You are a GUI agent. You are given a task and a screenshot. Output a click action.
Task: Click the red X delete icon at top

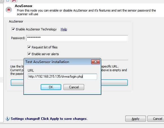point(14,1)
